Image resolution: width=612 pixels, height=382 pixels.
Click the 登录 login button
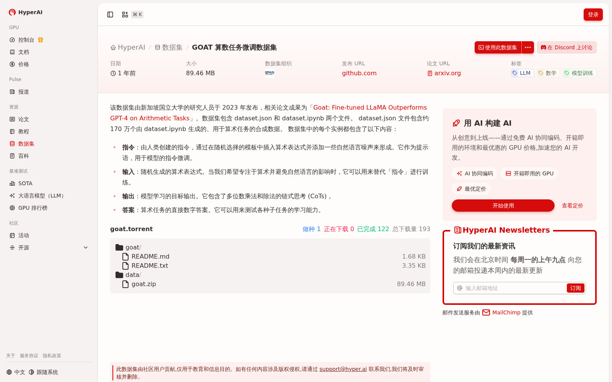click(593, 15)
